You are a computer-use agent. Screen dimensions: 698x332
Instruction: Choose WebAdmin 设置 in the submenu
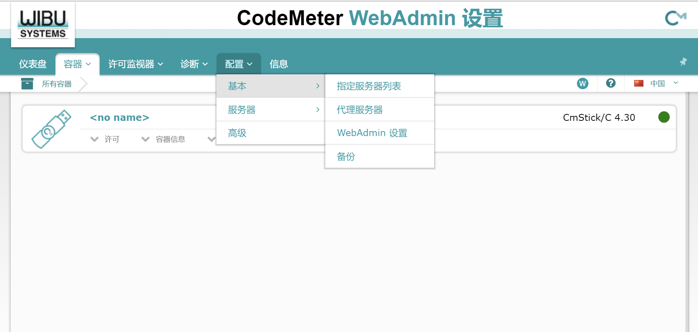coord(372,133)
